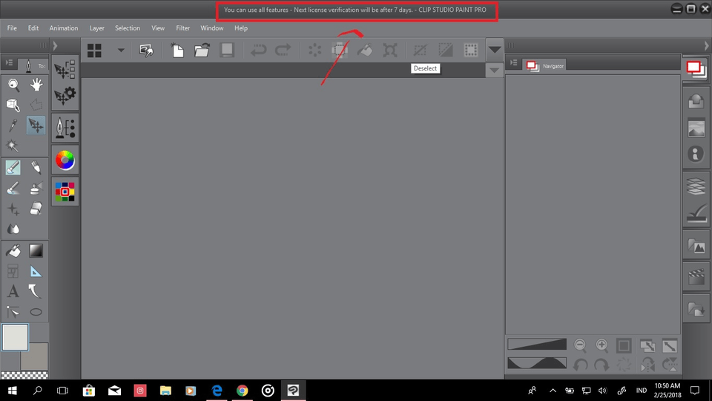Open the color wheel panel
The width and height of the screenshot is (712, 401).
click(65, 160)
